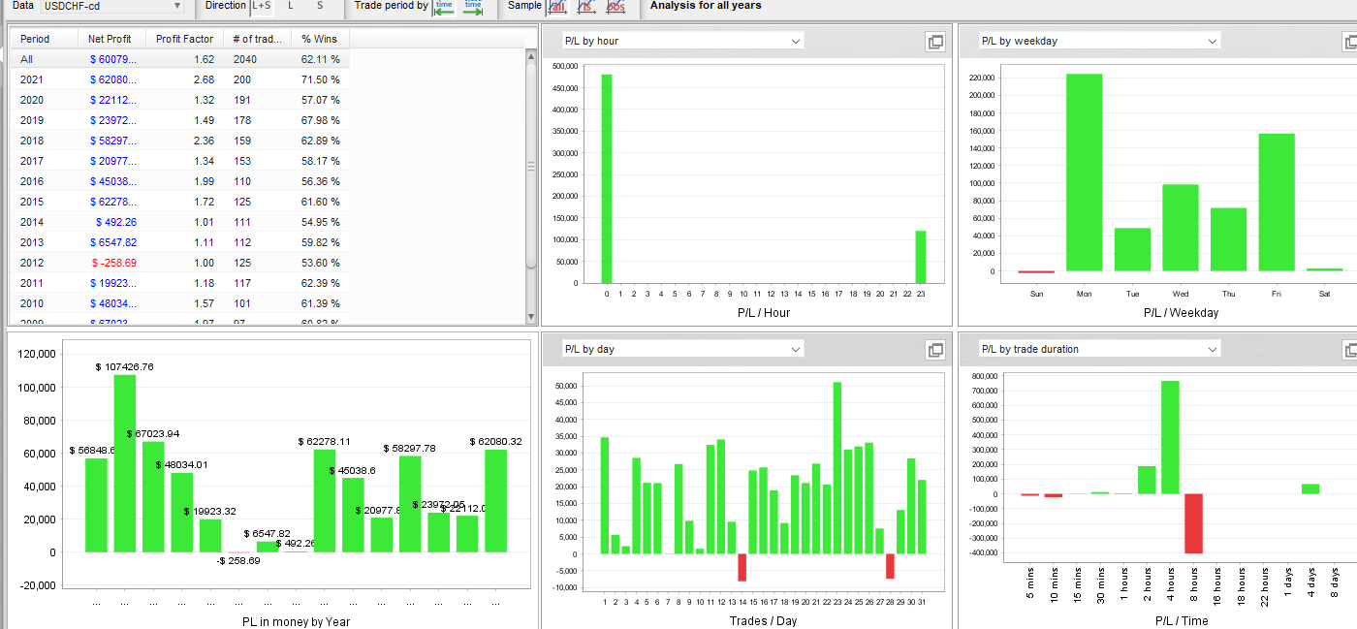Sort table by # of trades column header
1357x629 pixels.
[257, 39]
